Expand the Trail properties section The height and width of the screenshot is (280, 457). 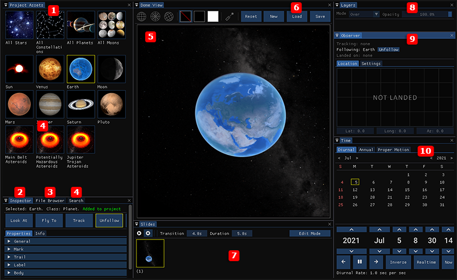[66, 257]
